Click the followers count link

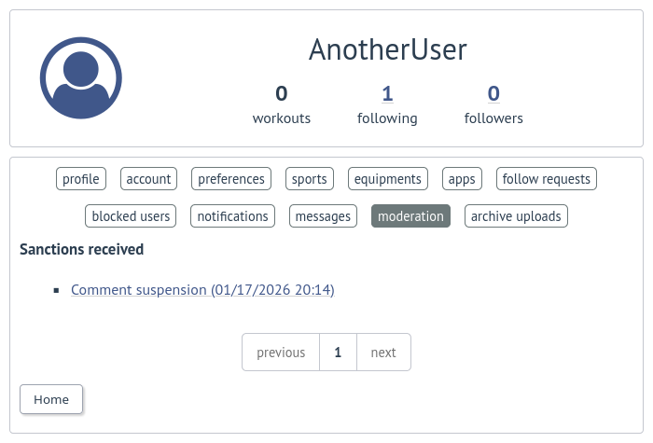pos(493,93)
